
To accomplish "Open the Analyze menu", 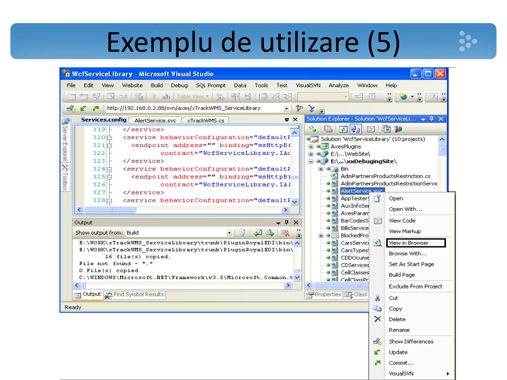I will click(339, 85).
